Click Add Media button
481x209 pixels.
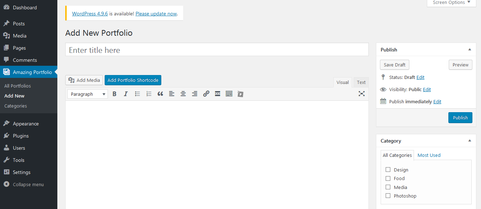[84, 80]
